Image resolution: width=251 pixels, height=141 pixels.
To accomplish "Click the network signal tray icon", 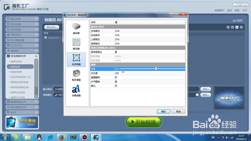I will click(231, 137).
